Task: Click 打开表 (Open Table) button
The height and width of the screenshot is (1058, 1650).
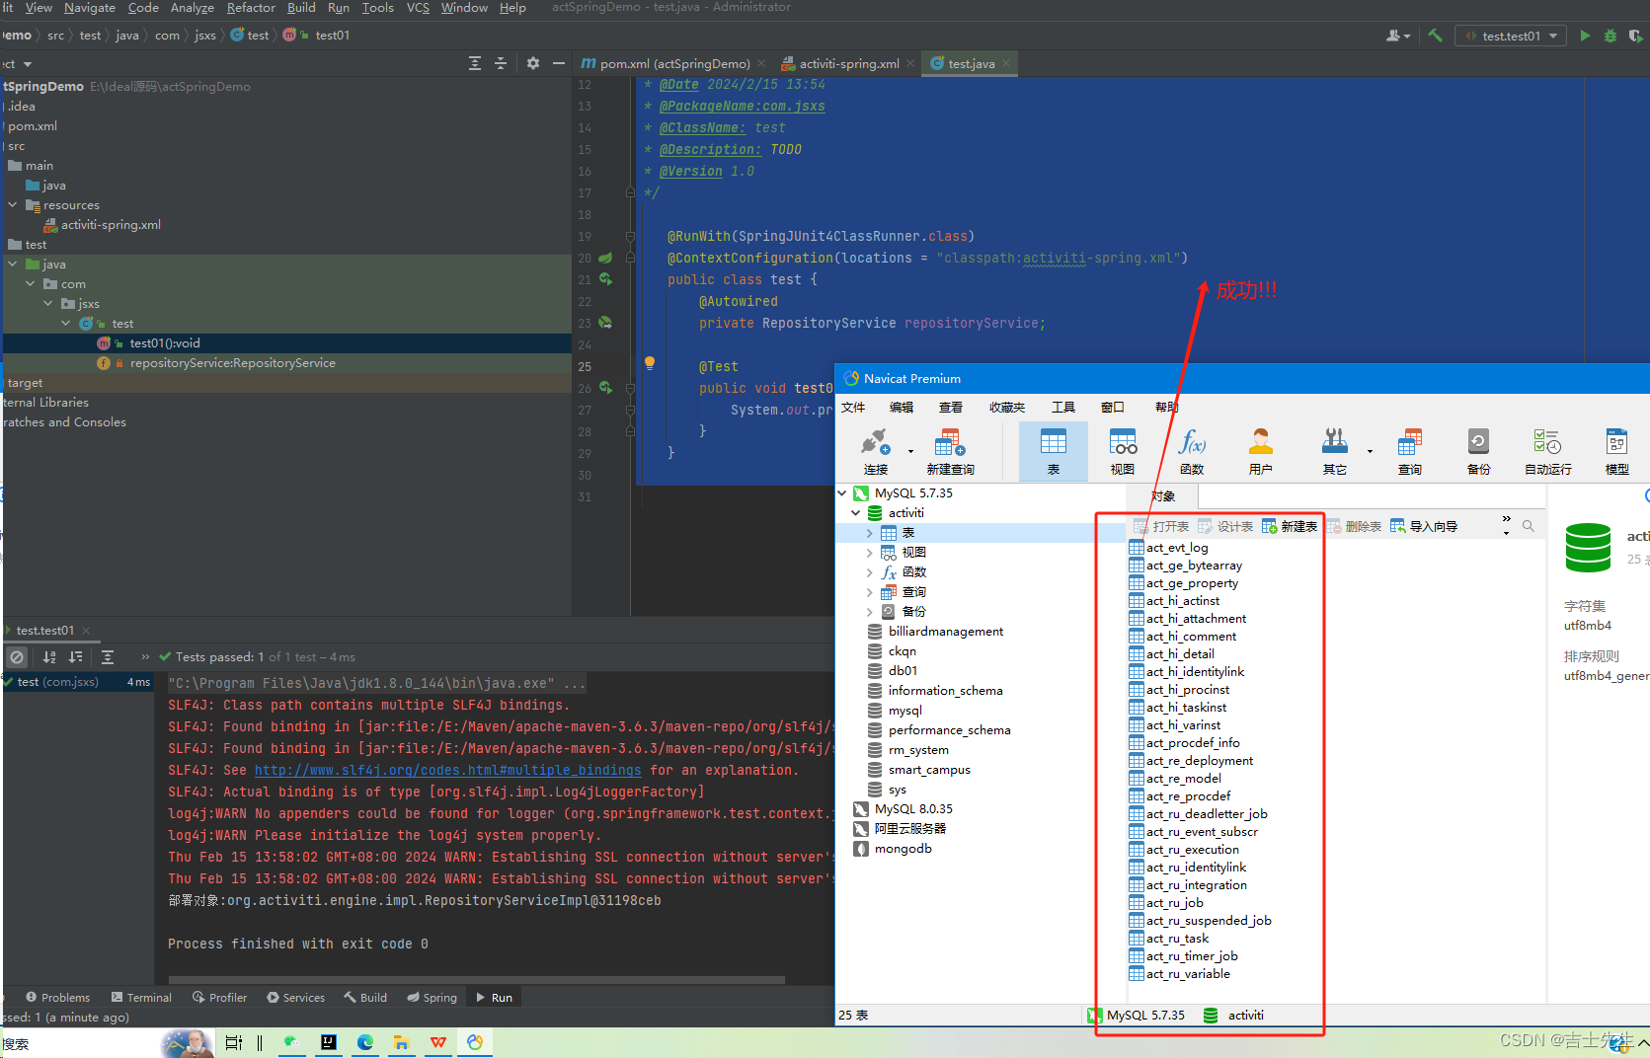Action: click(x=1160, y=526)
